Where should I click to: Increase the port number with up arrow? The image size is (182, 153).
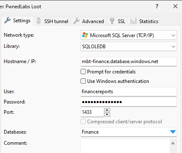[x=107, y=110]
